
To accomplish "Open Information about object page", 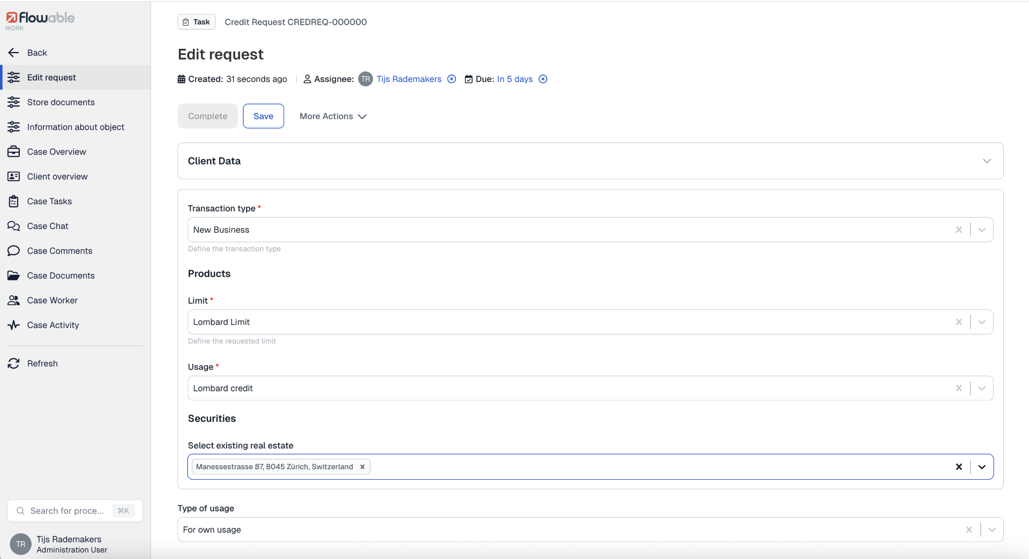I will tap(76, 127).
